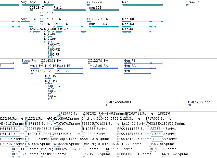Click the Men-PB protein glyph
Image resolution: width=217 pixels, height=158 pixels.
coord(143,63)
